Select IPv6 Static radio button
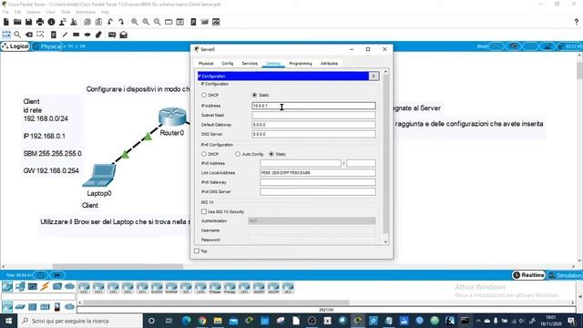 pos(271,154)
